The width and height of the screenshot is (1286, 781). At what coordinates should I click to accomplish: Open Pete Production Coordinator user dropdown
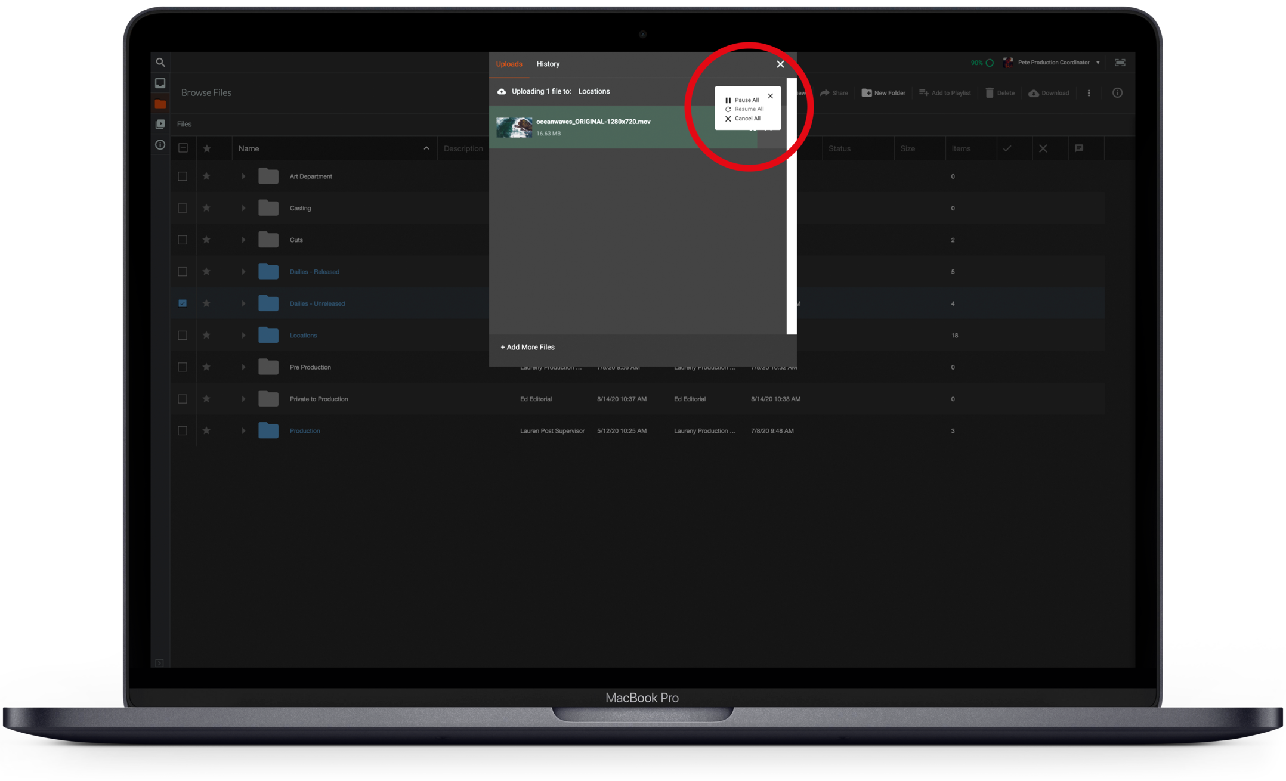point(1056,63)
